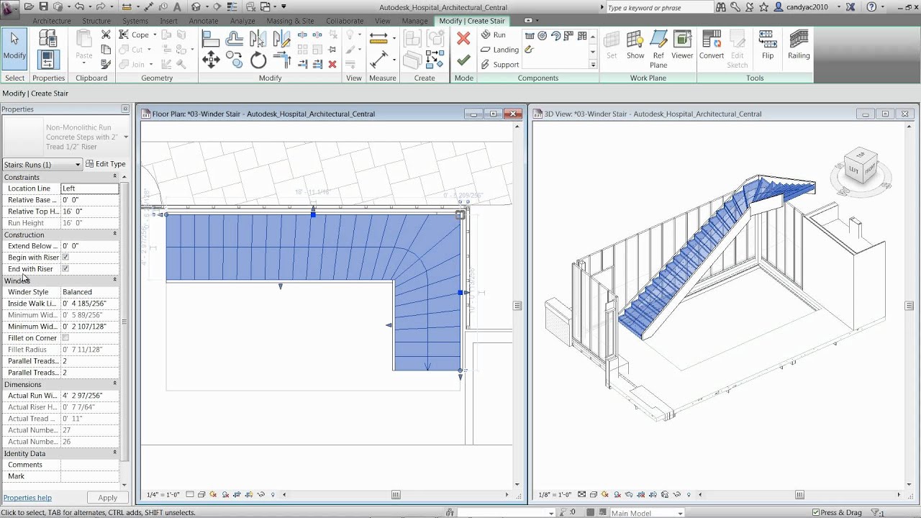Open the Manage ribbon tab
The width and height of the screenshot is (921, 518).
coord(415,21)
